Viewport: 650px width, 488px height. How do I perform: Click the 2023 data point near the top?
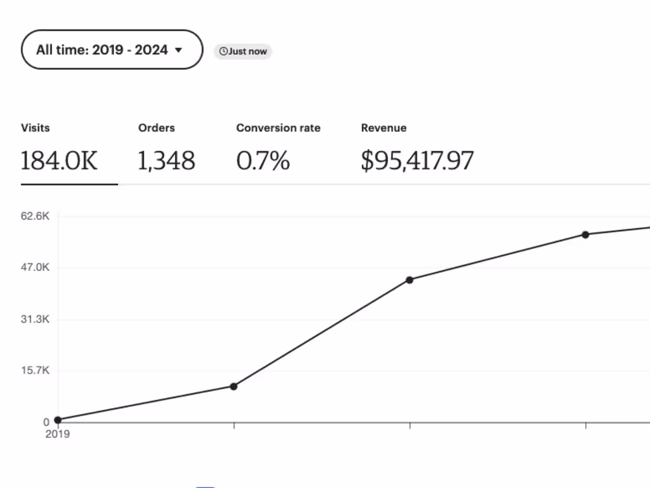click(x=585, y=235)
